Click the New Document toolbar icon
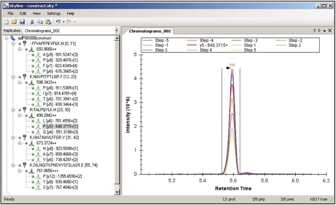The image size is (336, 205). (x=7, y=22)
